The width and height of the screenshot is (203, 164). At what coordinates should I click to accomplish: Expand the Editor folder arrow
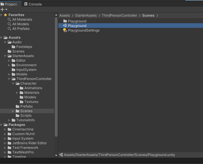[x=9, y=60]
